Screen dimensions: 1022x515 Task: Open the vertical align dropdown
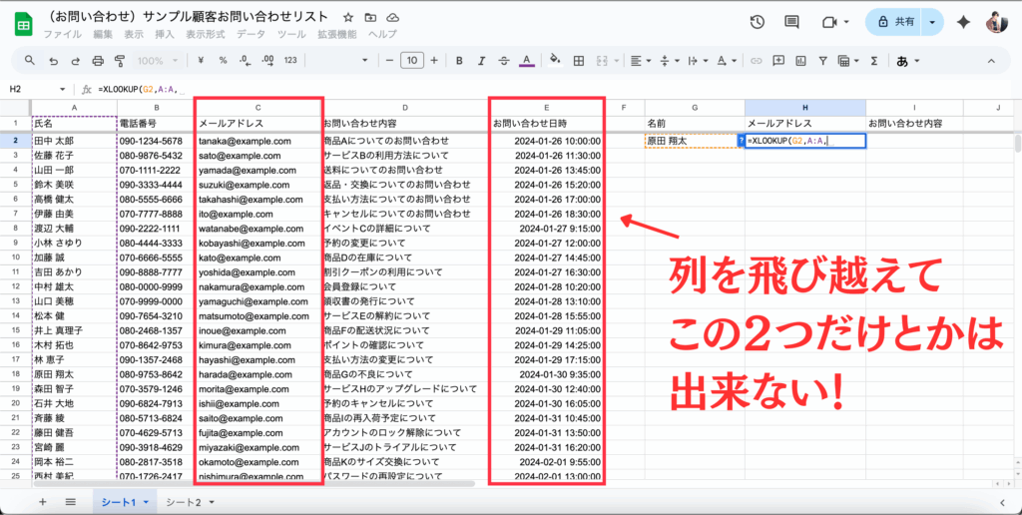pos(670,61)
